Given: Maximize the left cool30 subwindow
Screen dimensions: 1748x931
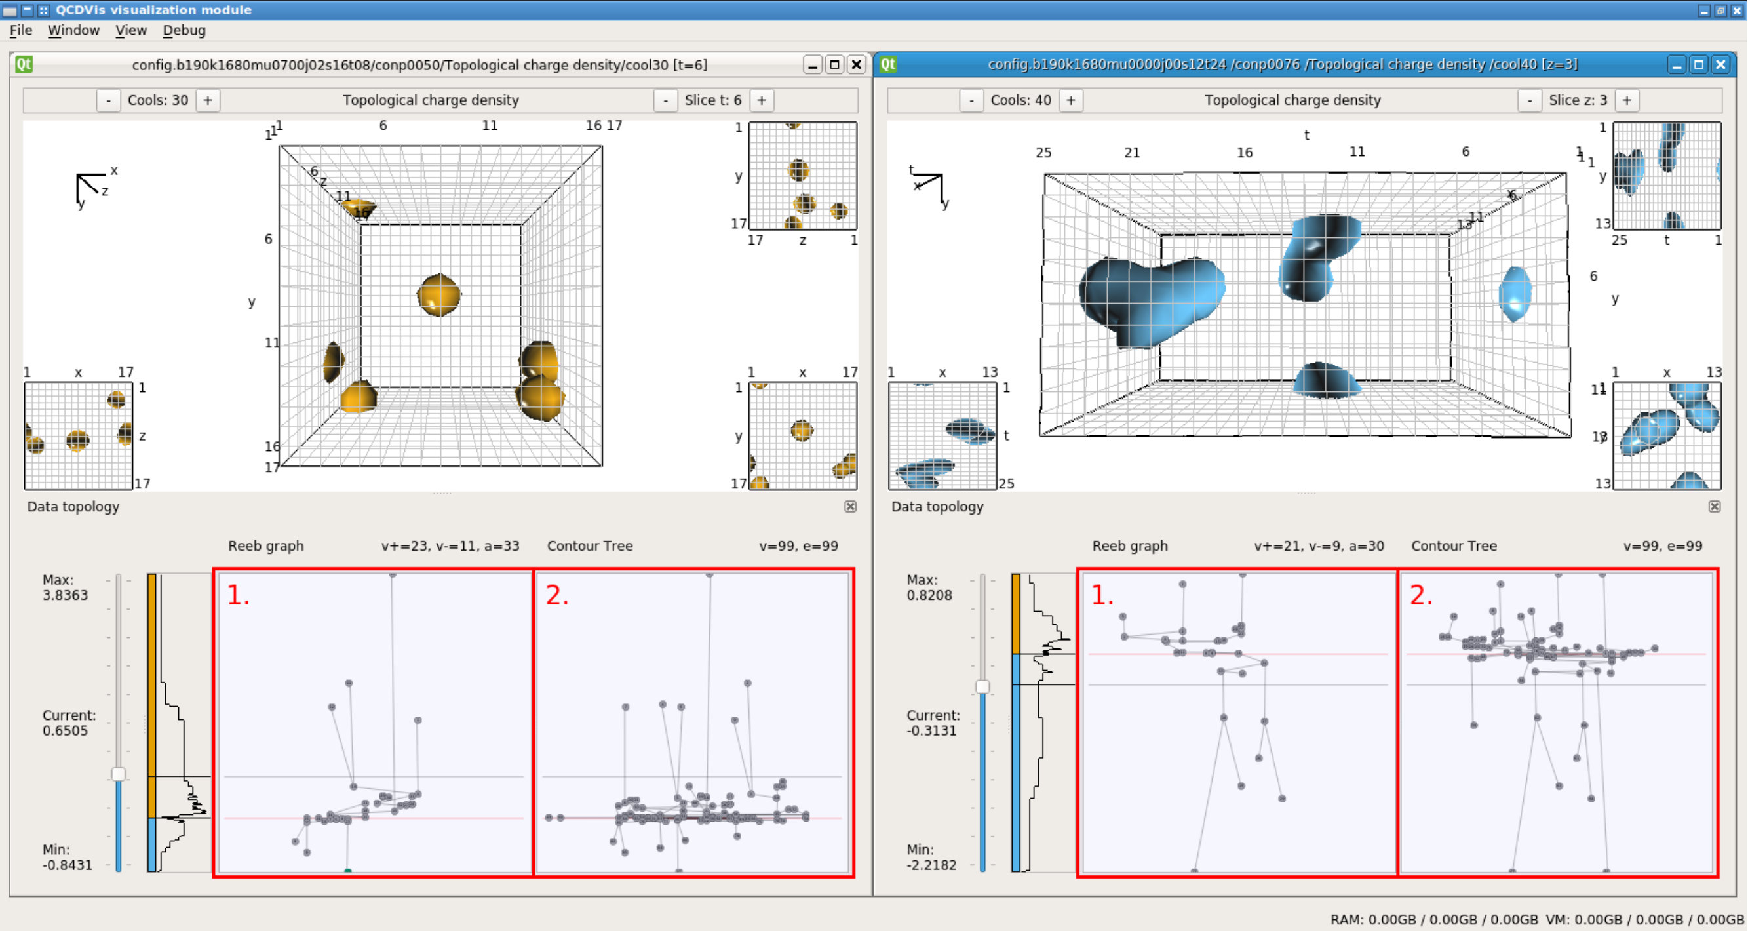Looking at the screenshot, I should coord(834,64).
